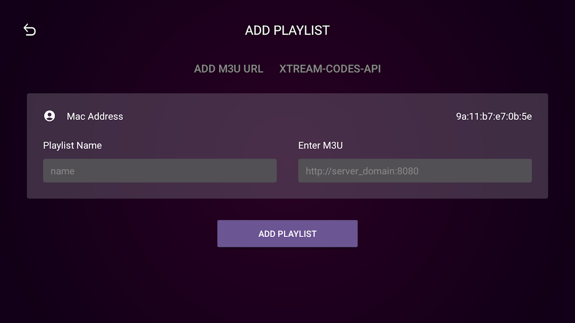This screenshot has height=323, width=575.
Task: Click the user avatar icon in the card
Action: click(x=49, y=116)
